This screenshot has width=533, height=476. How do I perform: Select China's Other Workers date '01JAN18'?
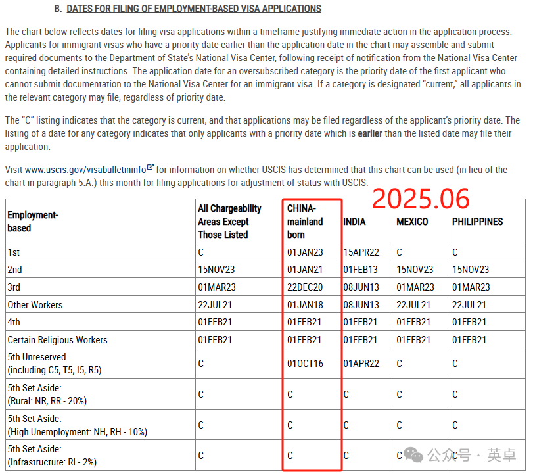pyautogui.click(x=305, y=305)
